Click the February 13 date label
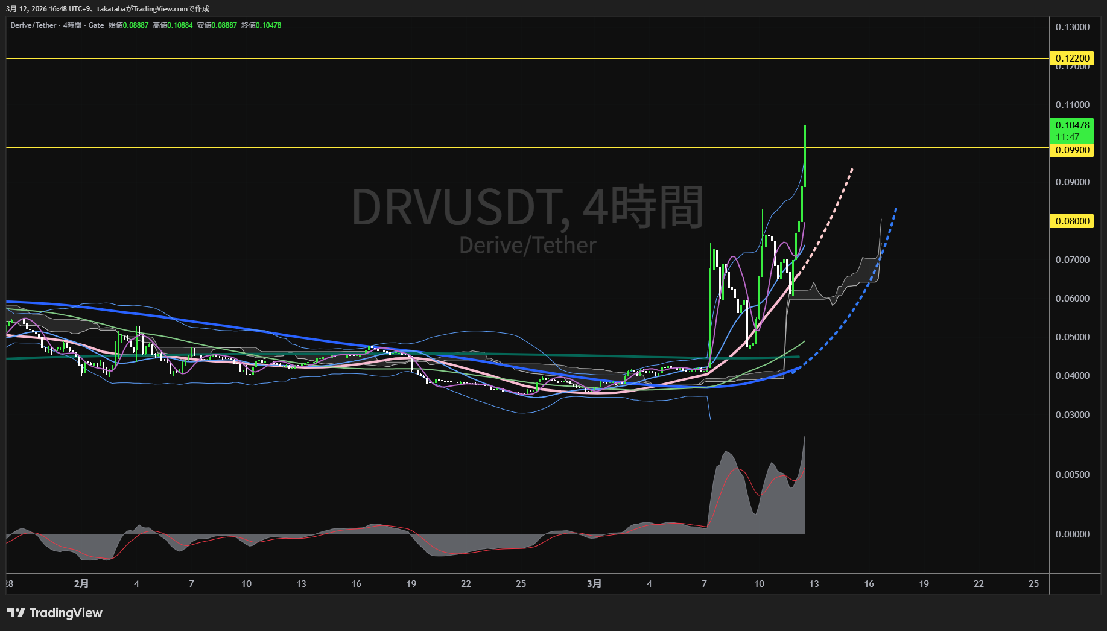The image size is (1107, 631). 301,584
